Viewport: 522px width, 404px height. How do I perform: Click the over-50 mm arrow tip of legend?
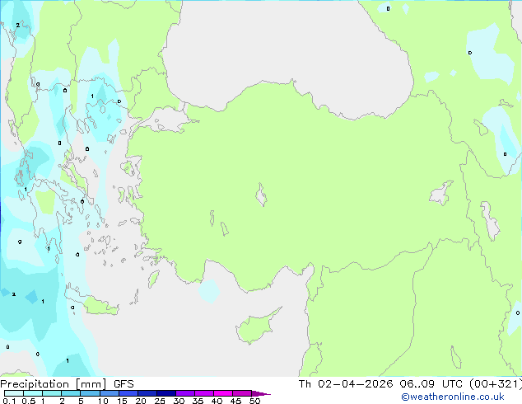(261, 393)
